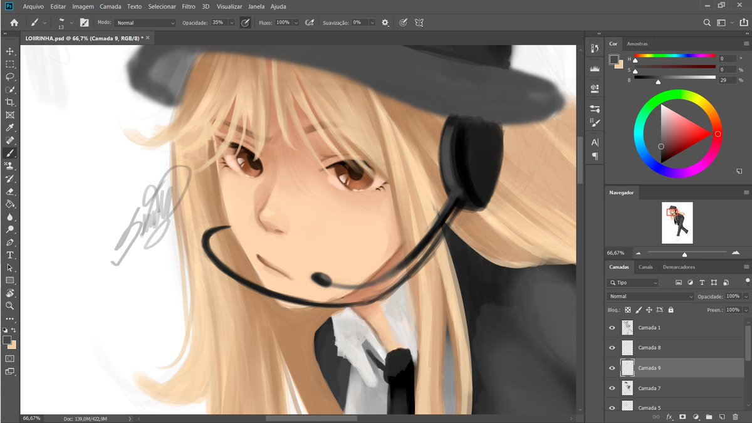The width and height of the screenshot is (752, 423).
Task: Open the Camada menu
Action: point(110,6)
